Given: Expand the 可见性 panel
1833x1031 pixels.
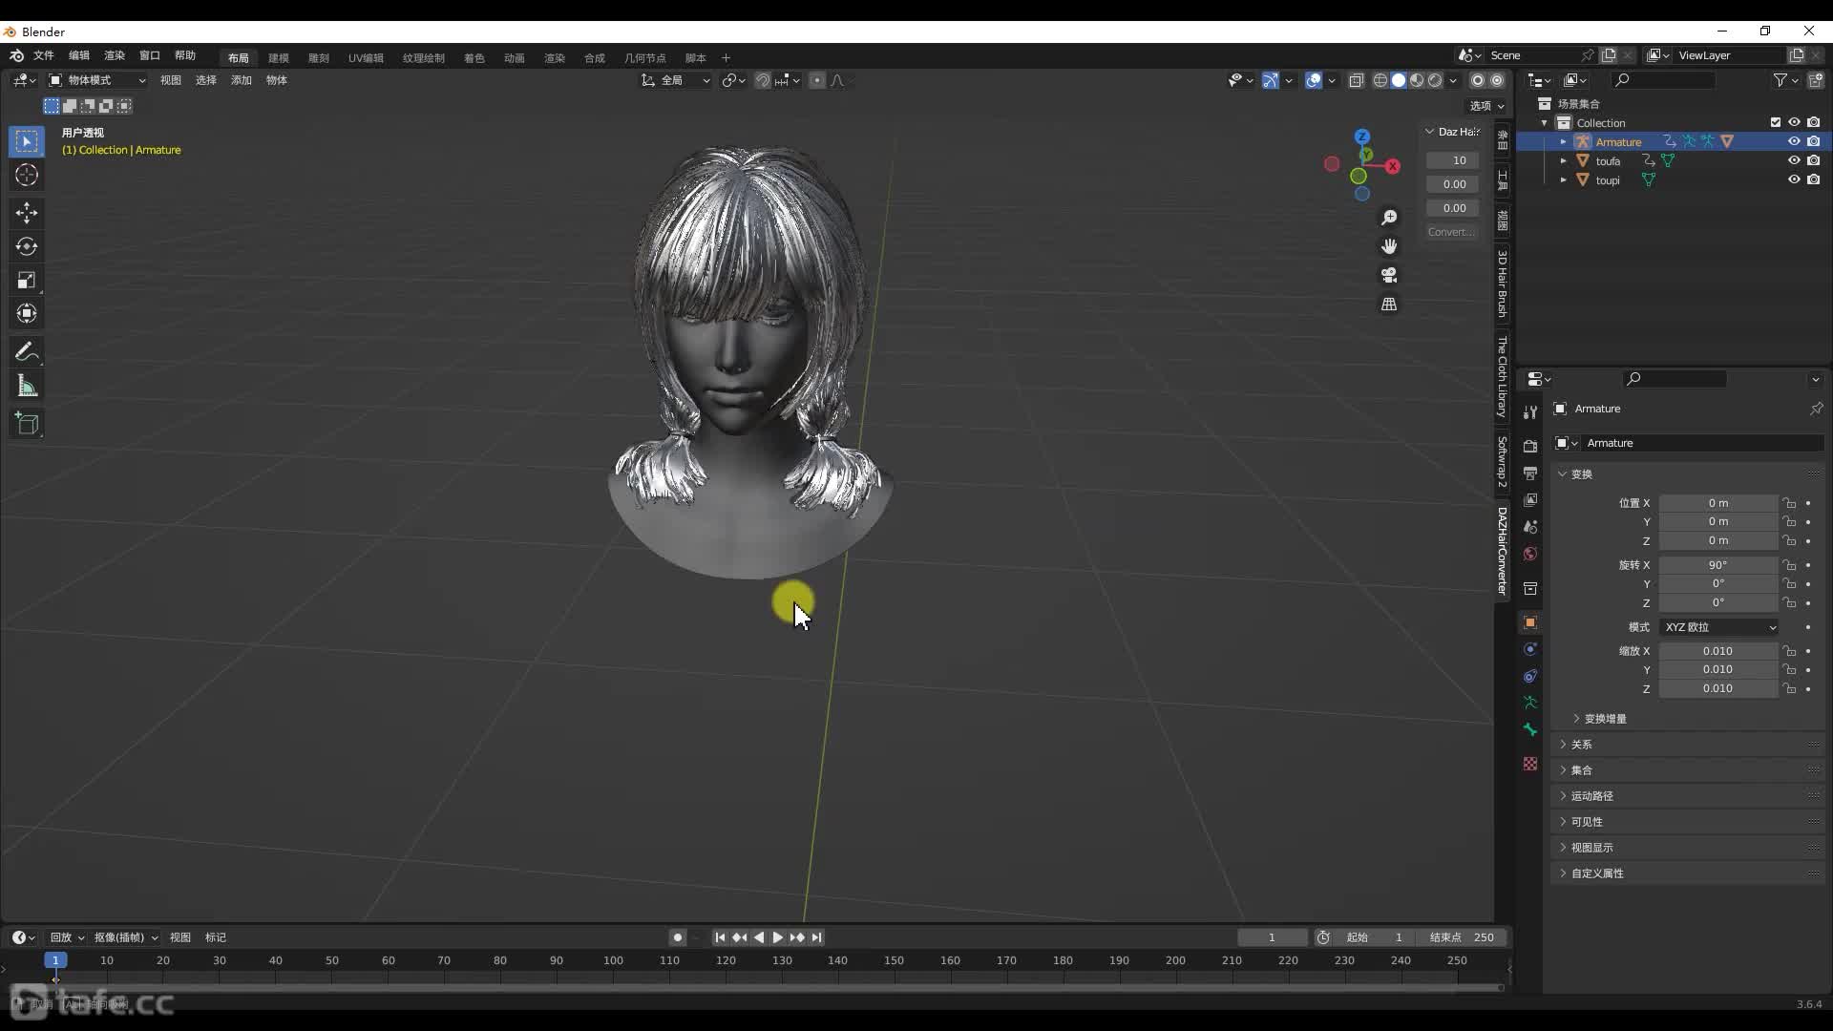Looking at the screenshot, I should (x=1586, y=821).
